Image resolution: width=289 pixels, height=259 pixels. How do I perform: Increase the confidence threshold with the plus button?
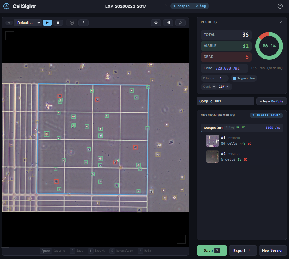pyautogui.click(x=228, y=87)
